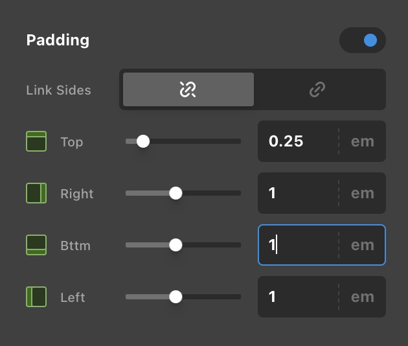
Task: Toggle the Padding switch off
Action: pyautogui.click(x=363, y=40)
